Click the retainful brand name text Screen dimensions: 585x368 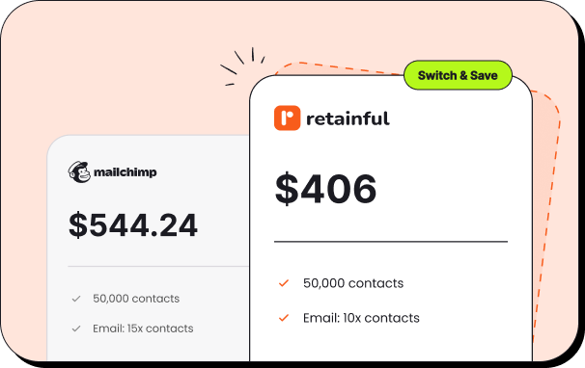click(348, 118)
